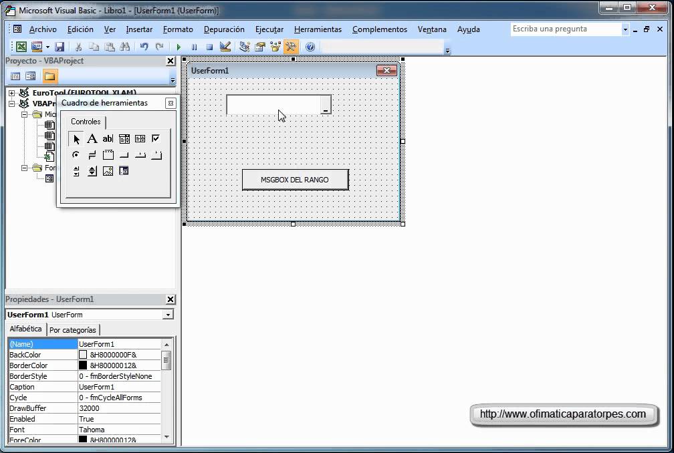Click the RefEdit collapse button on UserForm1

326,105
